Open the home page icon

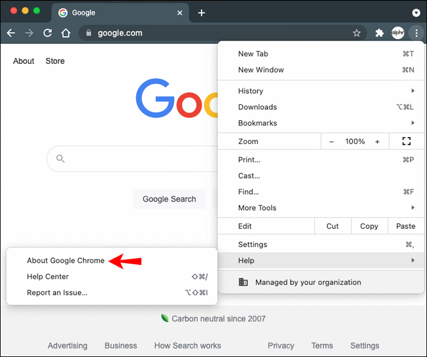[66, 33]
